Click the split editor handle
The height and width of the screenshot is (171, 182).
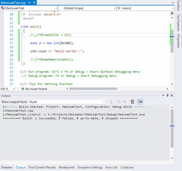(x=172, y=13)
